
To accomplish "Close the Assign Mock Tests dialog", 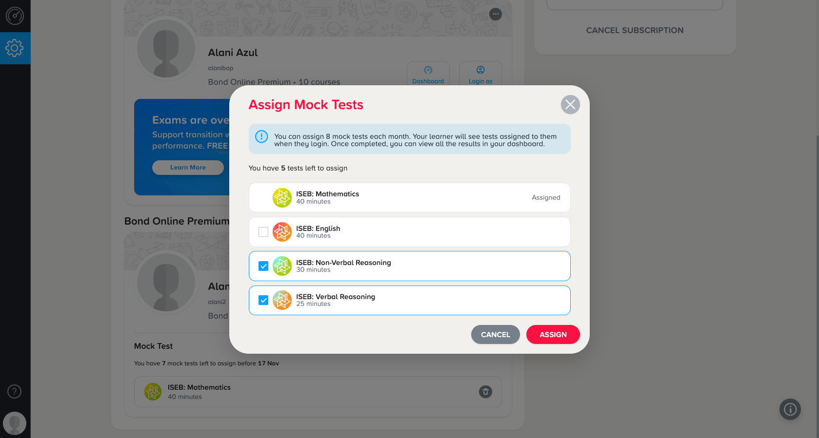I will [570, 104].
